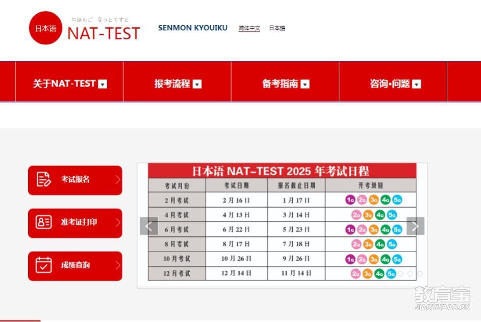Select the 12月考试 row label
The width and height of the screenshot is (481, 322).
176,273
